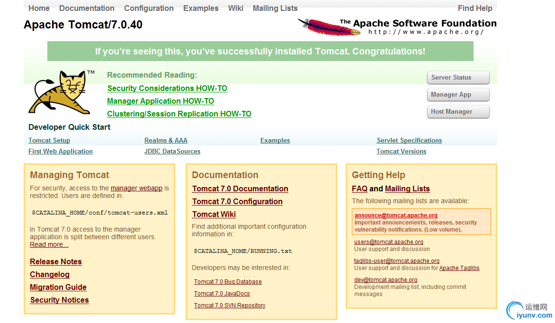This screenshot has height=323, width=555.
Task: Click the Apache Software Foundation feather logo
Action: [x=397, y=27]
